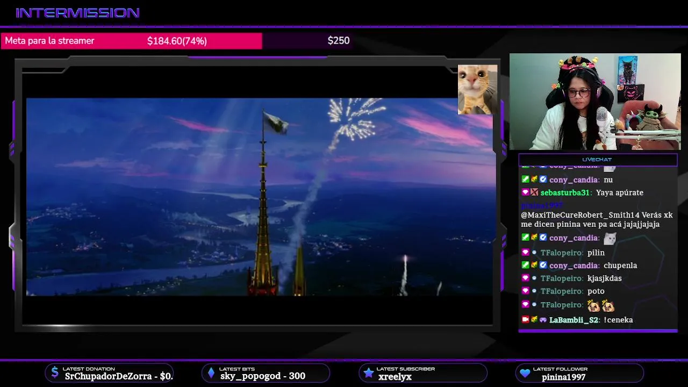This screenshot has width=688, height=387.
Task: Click the @MaxiTheCureRobert_Smith14 mention
Action: (580, 215)
